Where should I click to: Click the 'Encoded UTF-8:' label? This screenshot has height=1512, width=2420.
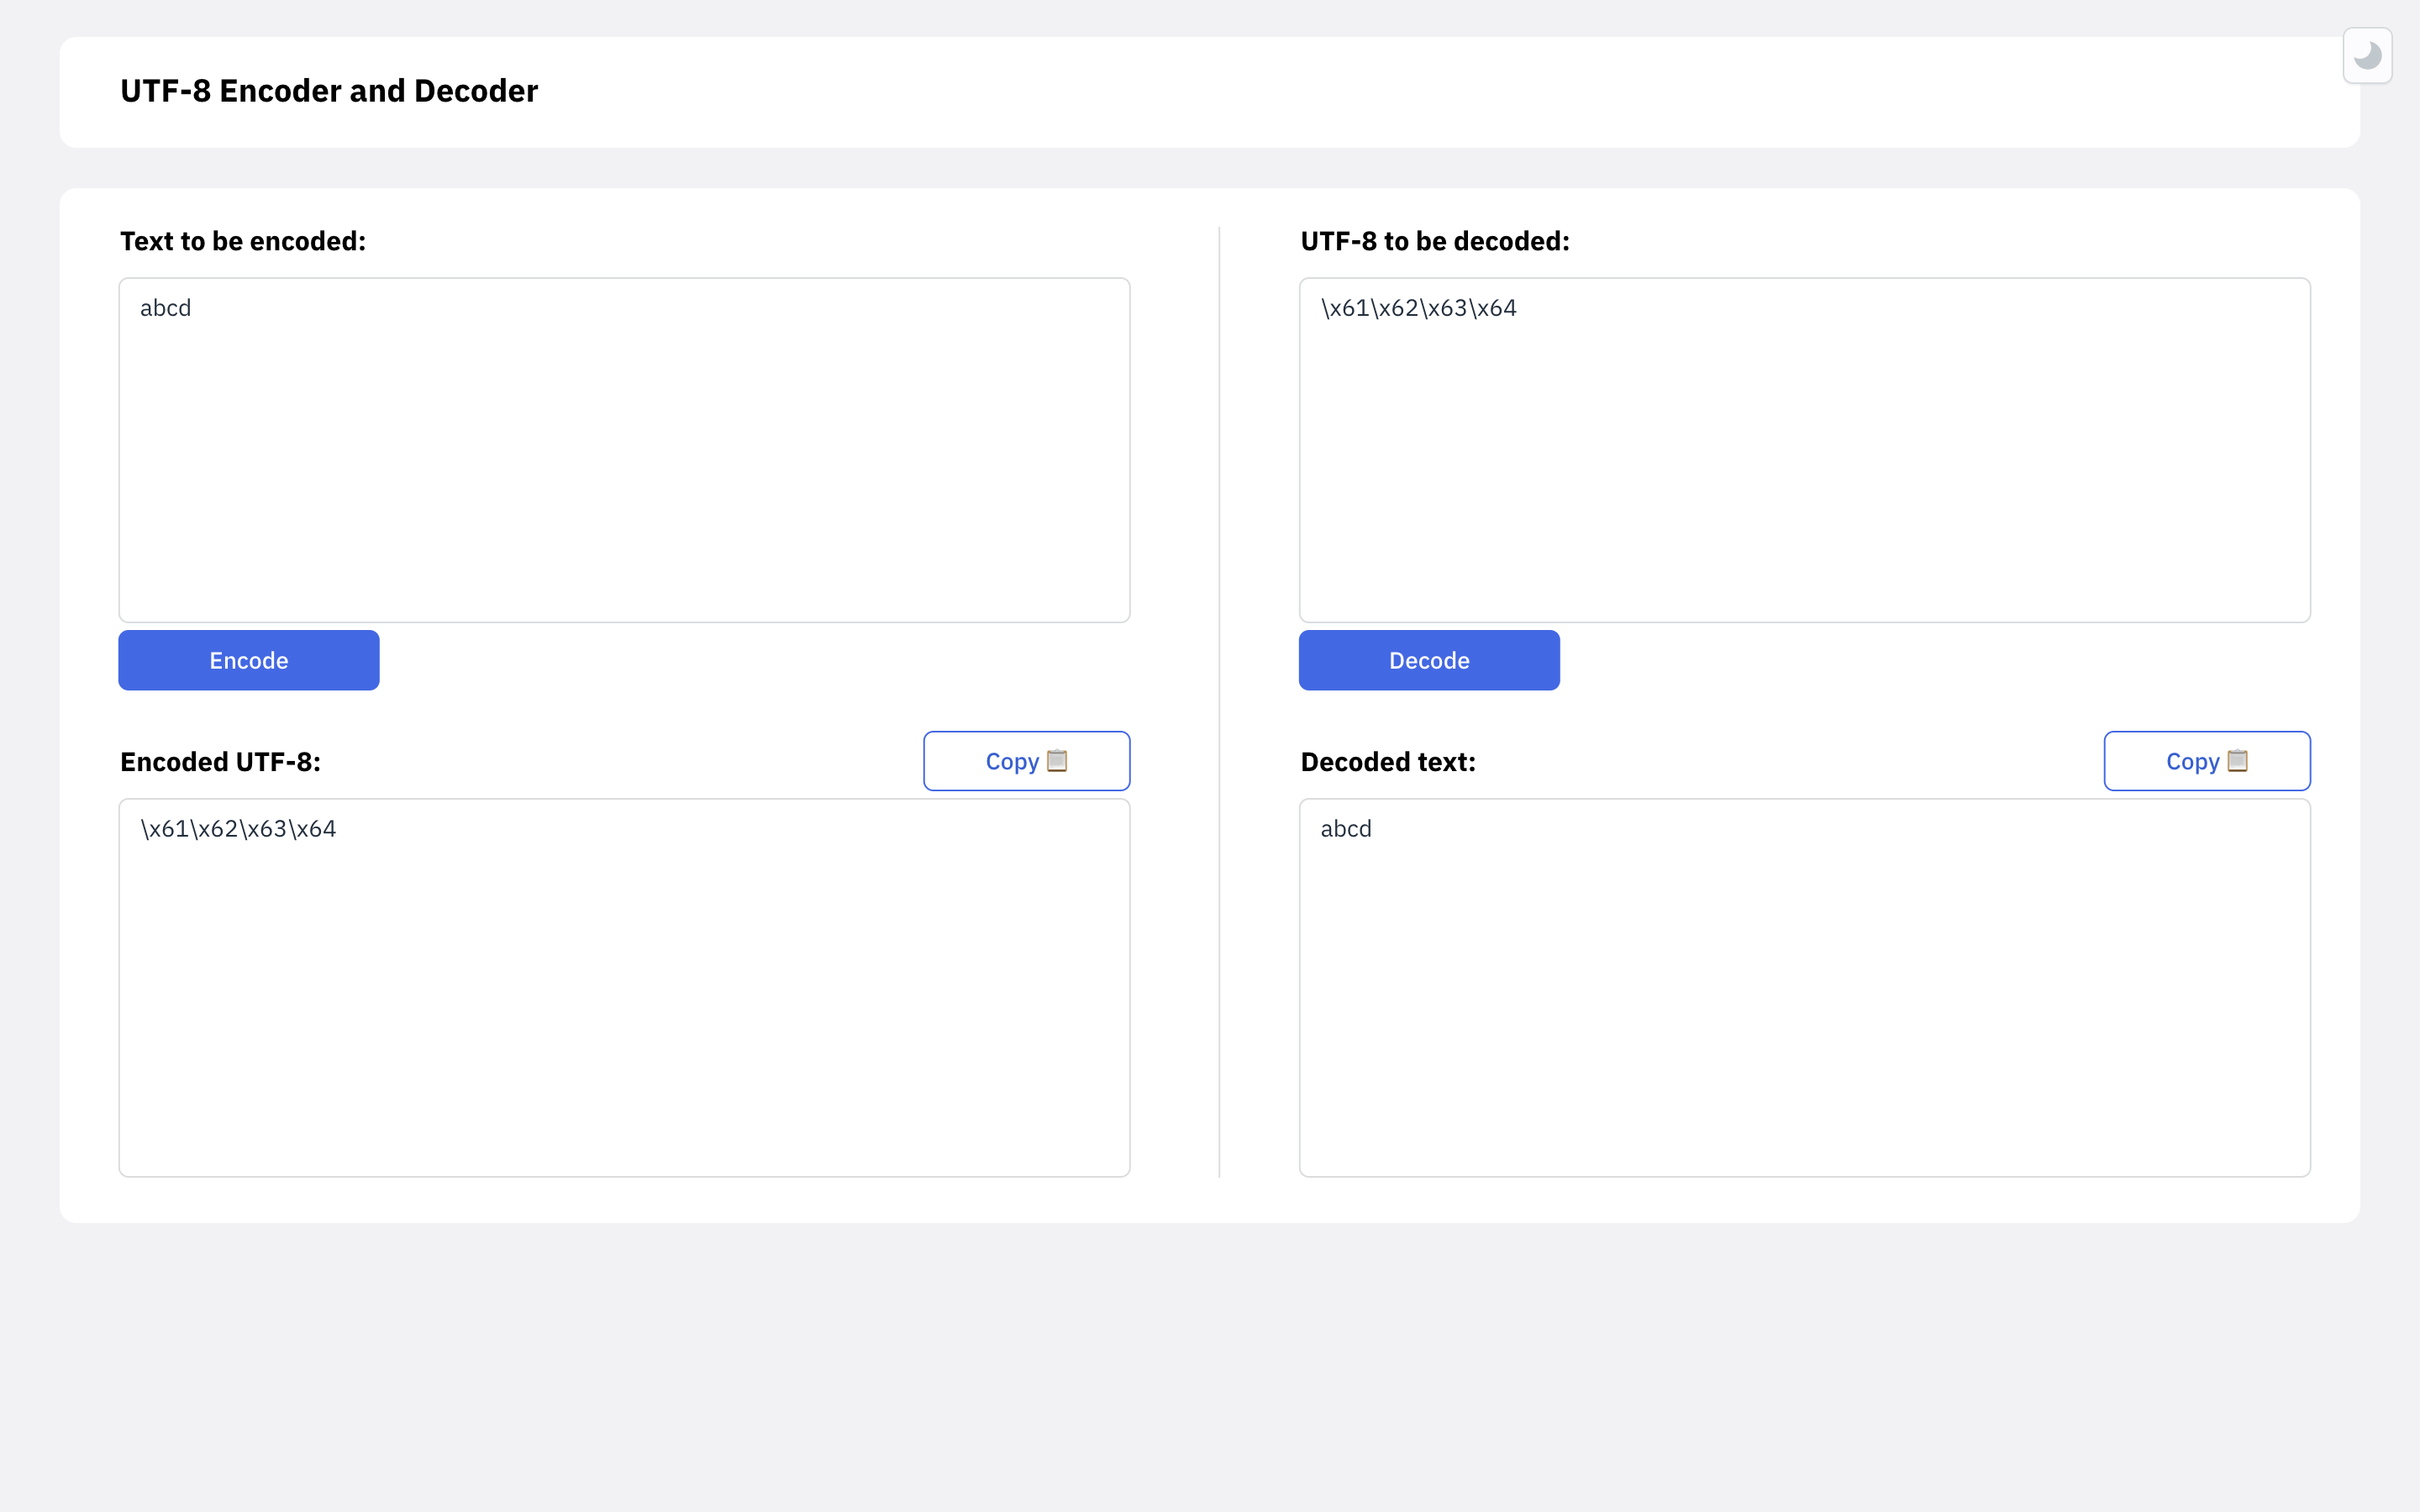click(x=220, y=762)
